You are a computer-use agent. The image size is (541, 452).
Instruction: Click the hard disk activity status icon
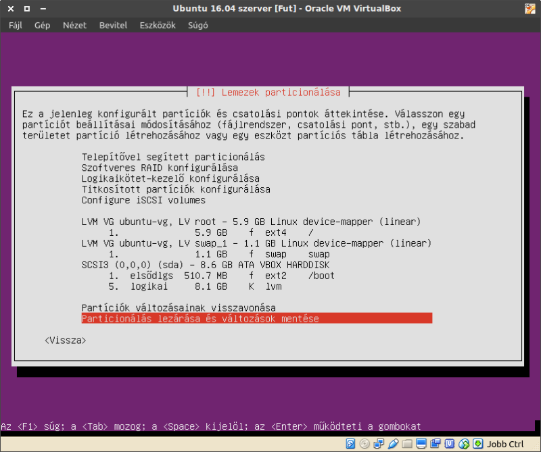(x=350, y=443)
